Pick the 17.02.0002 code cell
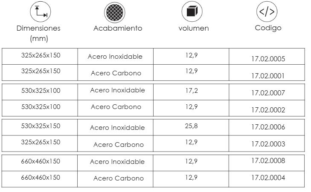The image size is (311, 192). pyautogui.click(x=268, y=110)
